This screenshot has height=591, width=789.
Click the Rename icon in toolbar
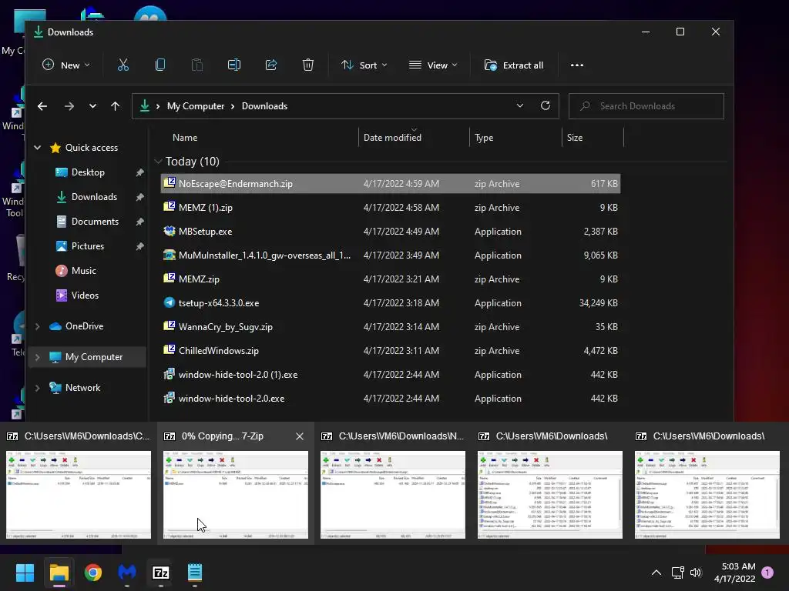[x=234, y=65]
